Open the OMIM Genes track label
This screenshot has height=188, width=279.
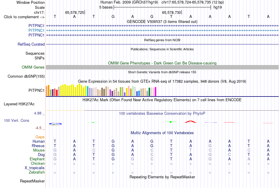(x=33, y=67)
